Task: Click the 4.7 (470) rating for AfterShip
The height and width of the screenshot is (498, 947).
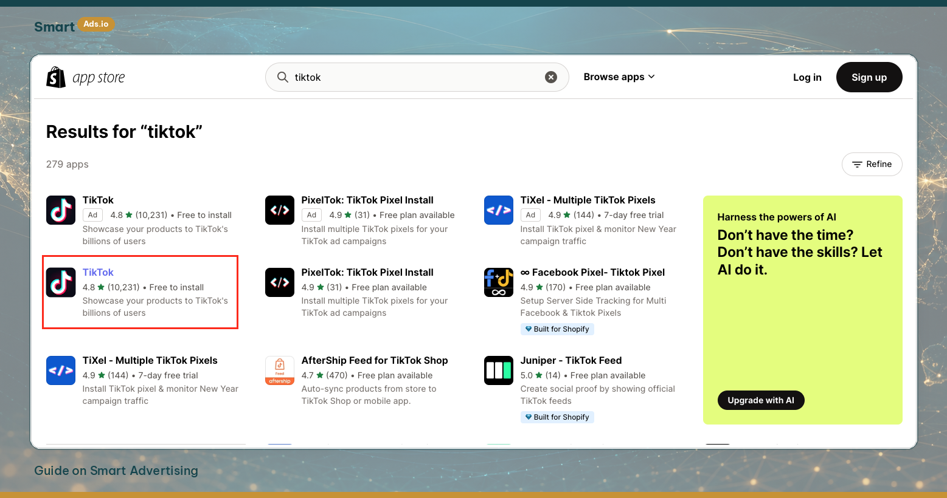Action: click(x=325, y=375)
